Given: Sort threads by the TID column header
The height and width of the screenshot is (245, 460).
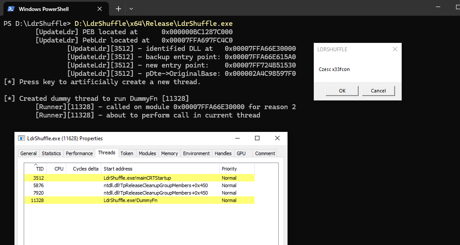Looking at the screenshot, I should tap(40, 169).
